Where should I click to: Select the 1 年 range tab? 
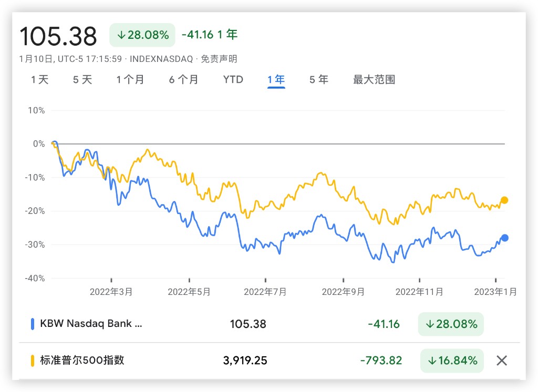[276, 80]
